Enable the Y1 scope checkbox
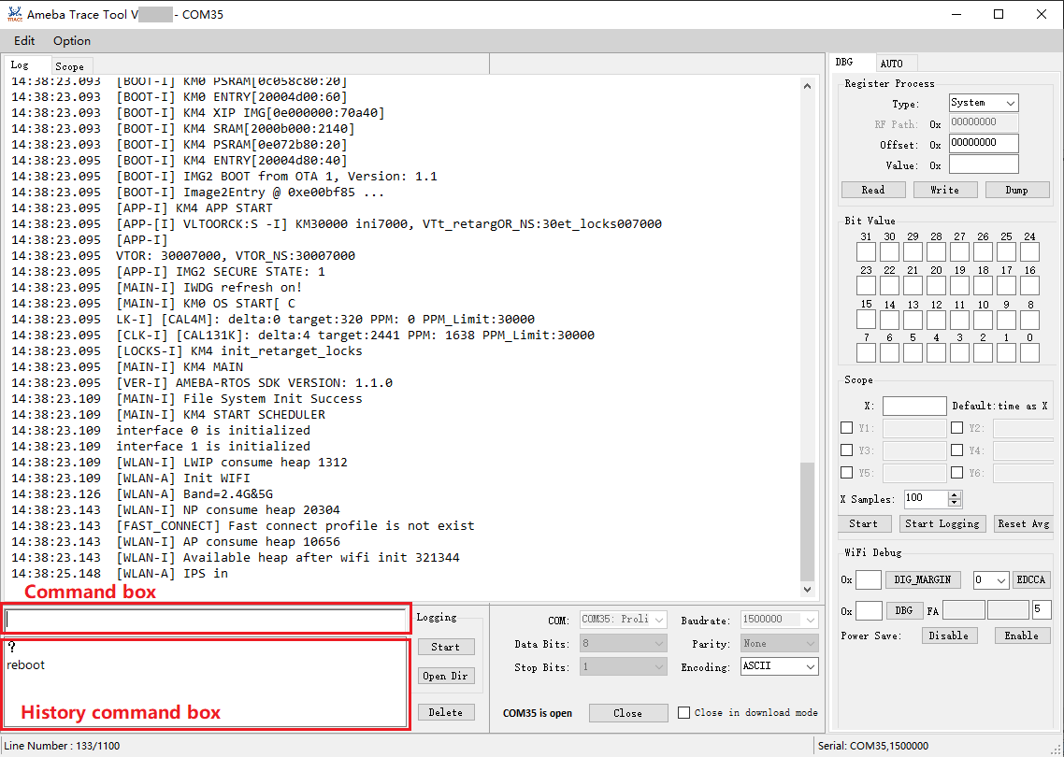Viewport: 1064px width, 757px height. tap(847, 428)
